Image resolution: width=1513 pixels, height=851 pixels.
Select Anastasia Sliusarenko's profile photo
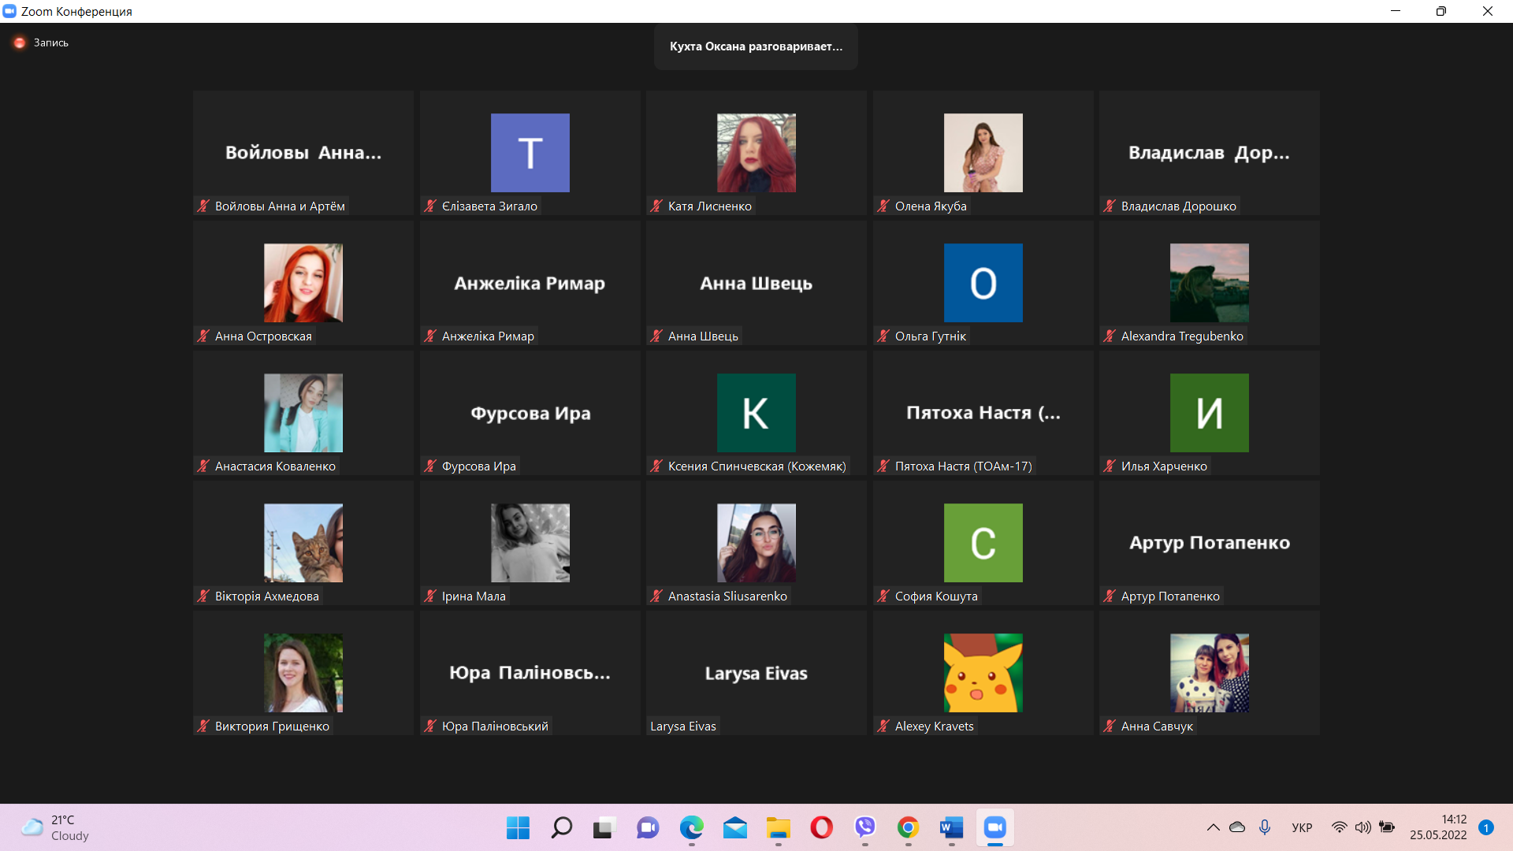click(756, 543)
